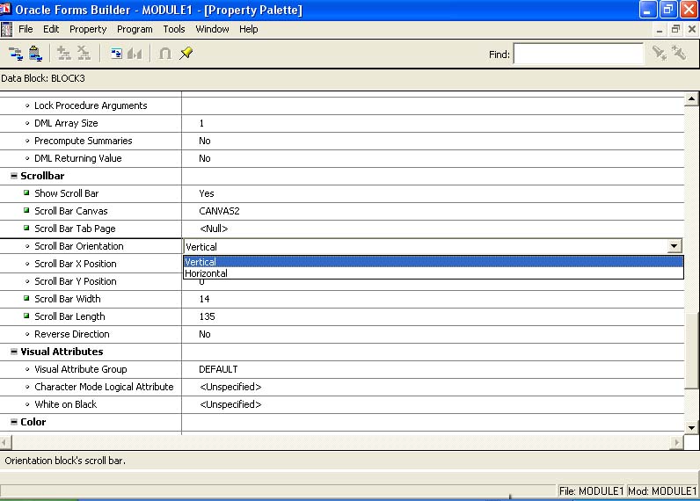Viewport: 700px width, 501px height.
Task: Select the Scroll Bar Canvas value CANVAS2
Action: tap(220, 211)
